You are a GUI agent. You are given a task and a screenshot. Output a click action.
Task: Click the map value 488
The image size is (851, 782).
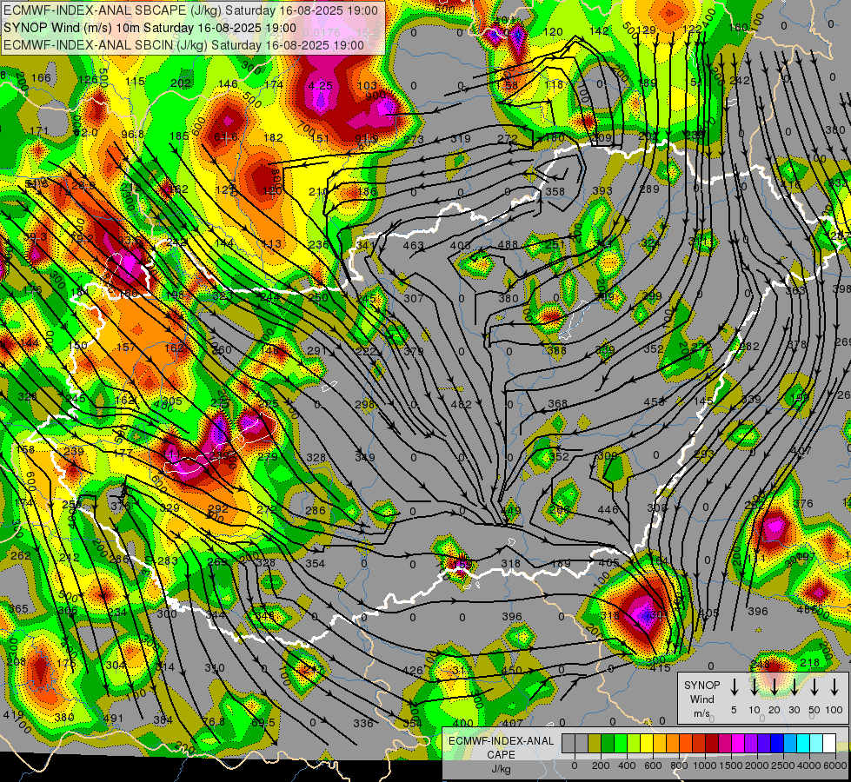click(x=508, y=245)
